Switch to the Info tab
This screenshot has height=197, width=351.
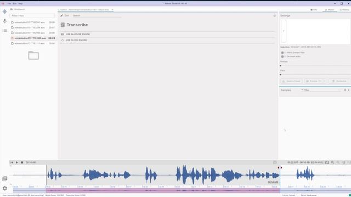[x=314, y=10]
